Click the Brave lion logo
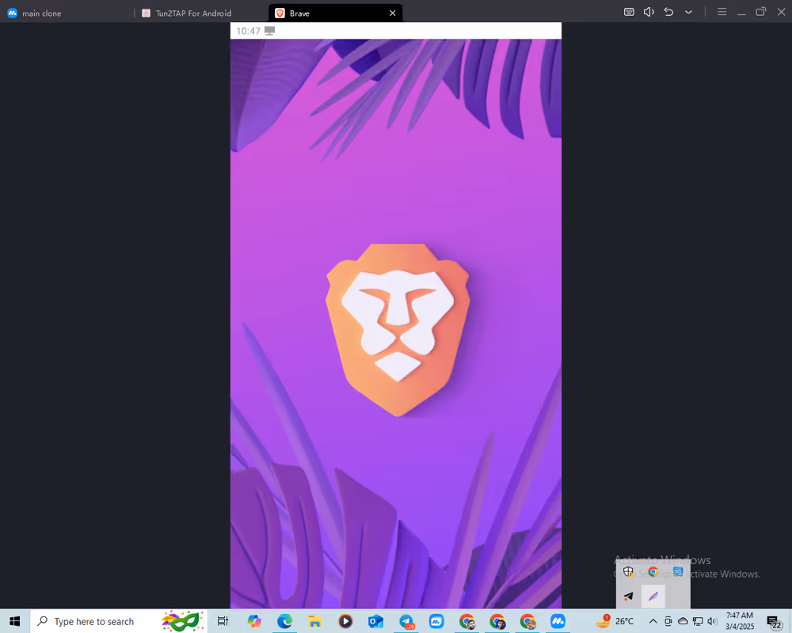 coord(397,329)
